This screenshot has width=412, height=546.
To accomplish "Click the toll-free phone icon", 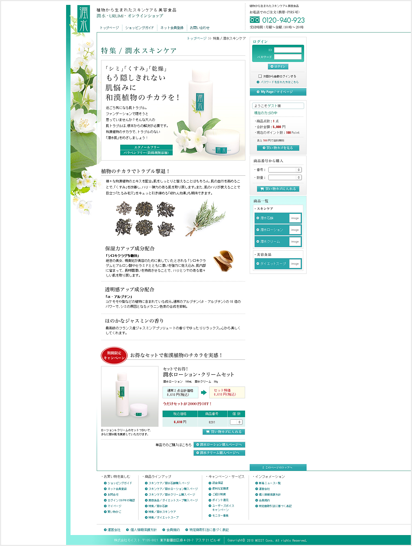I will tap(255, 20).
